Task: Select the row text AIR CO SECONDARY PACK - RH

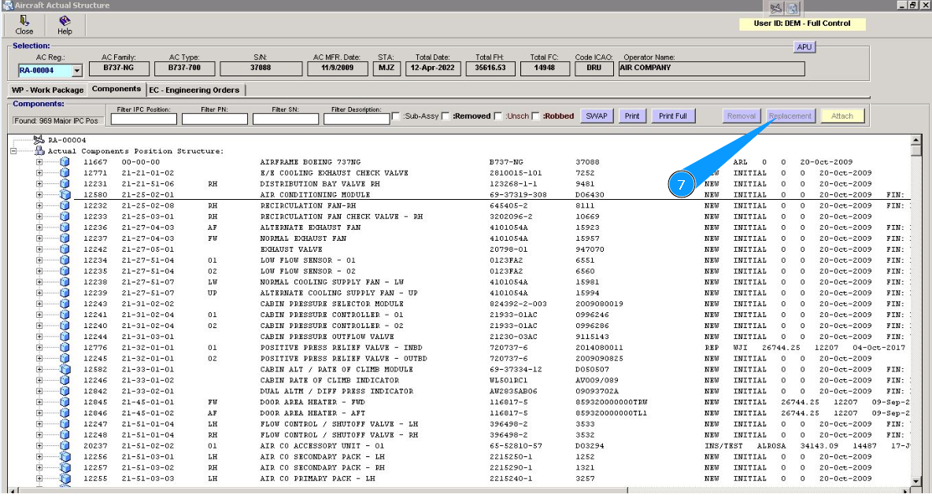Action: coord(322,467)
